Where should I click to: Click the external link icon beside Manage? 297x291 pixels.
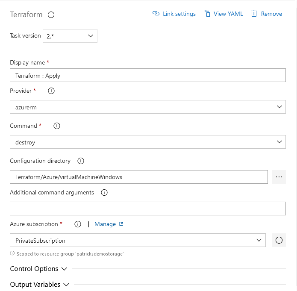121,224
